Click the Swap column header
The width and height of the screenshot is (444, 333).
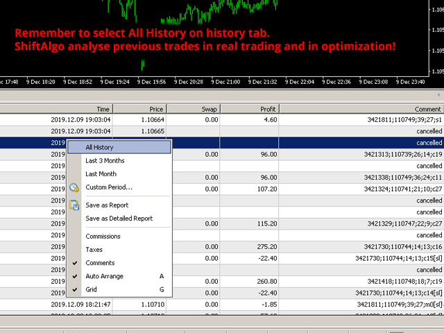pyautogui.click(x=194, y=109)
